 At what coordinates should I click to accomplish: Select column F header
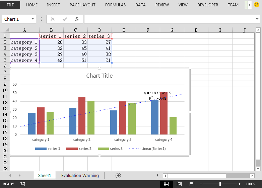point(148,30)
